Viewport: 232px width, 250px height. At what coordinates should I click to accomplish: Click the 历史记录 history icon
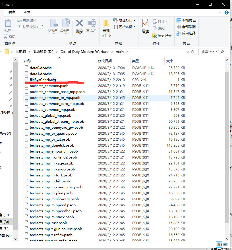click(x=155, y=36)
